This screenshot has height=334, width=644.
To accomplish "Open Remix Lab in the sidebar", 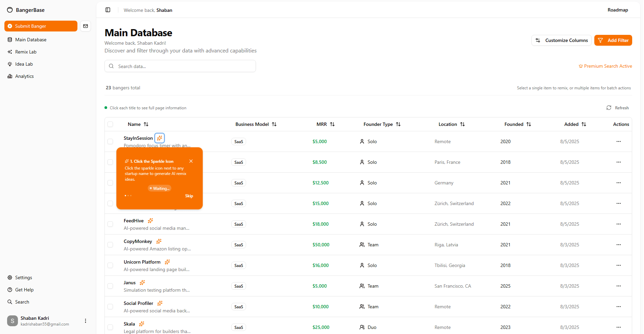I will (x=26, y=52).
